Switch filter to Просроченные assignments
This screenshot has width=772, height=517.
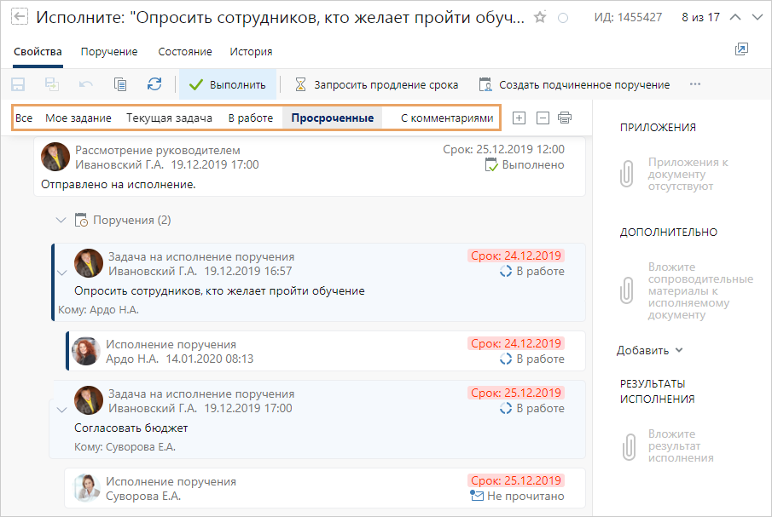click(x=332, y=118)
